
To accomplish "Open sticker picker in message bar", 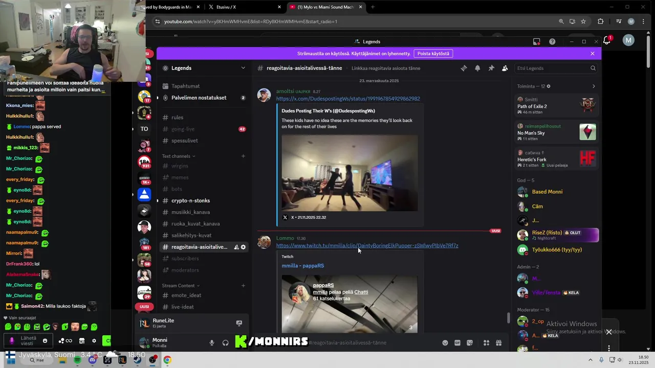I will 470,342.
